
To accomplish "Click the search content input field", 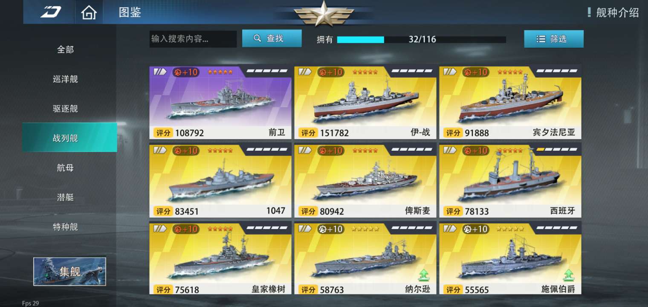I will pyautogui.click(x=193, y=39).
